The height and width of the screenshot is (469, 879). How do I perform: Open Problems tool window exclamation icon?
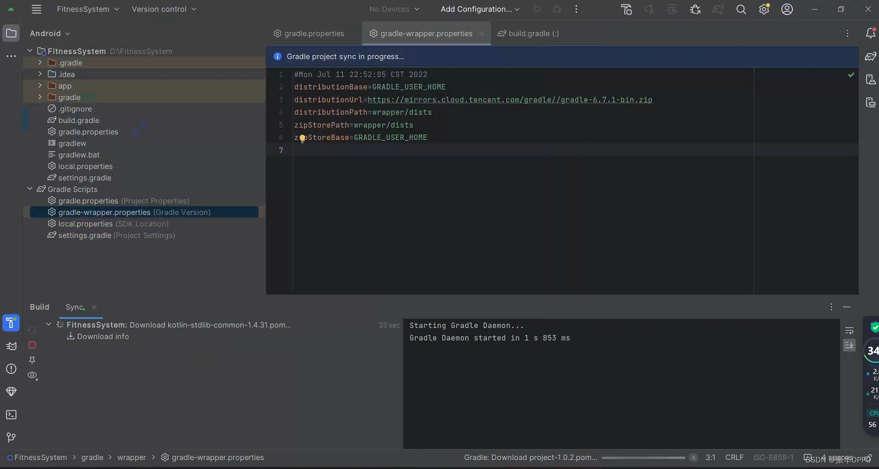click(x=11, y=369)
